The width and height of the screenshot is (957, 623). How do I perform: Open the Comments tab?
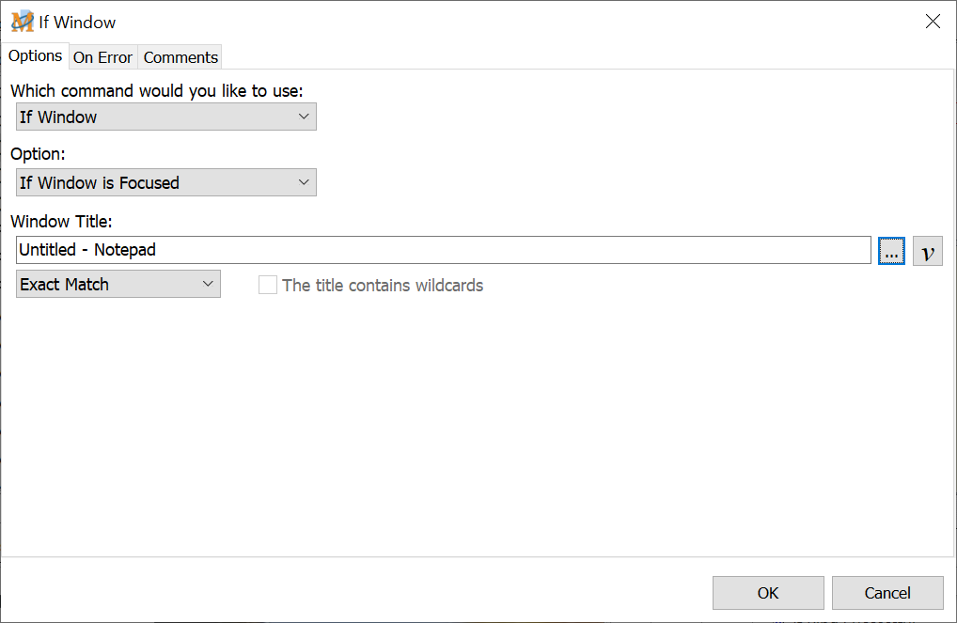[x=180, y=57]
